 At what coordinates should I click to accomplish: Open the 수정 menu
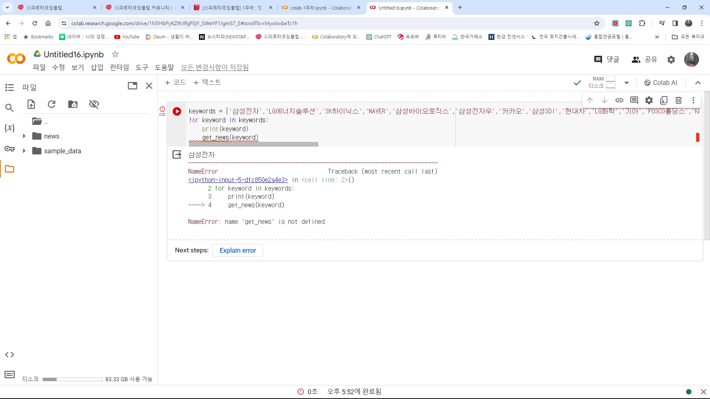point(58,67)
